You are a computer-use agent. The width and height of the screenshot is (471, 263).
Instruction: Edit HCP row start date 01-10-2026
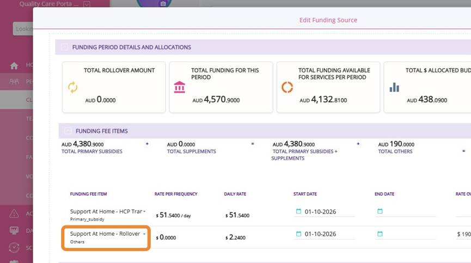pyautogui.click(x=320, y=212)
